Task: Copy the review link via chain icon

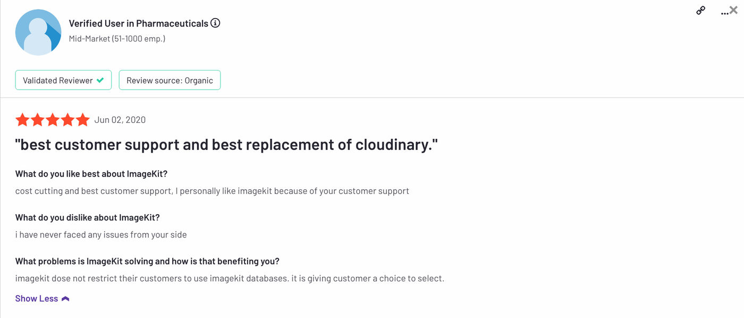Action: tap(700, 11)
